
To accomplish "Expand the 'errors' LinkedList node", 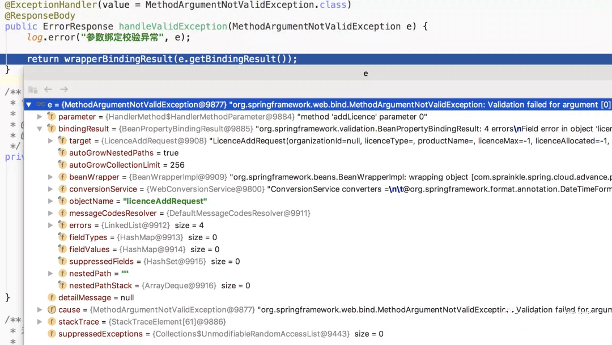I will pyautogui.click(x=50, y=225).
